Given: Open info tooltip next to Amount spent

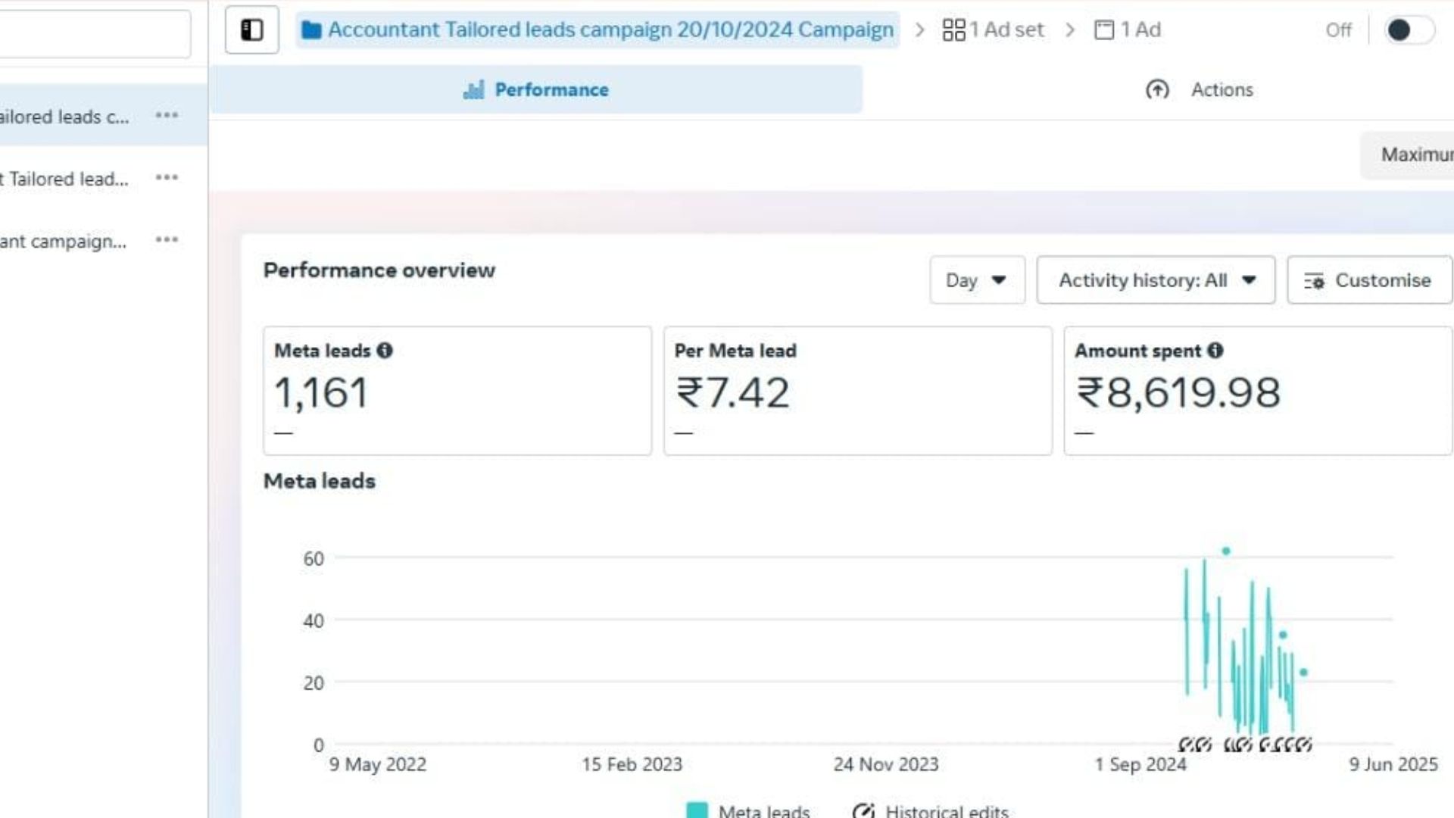Looking at the screenshot, I should point(1215,351).
